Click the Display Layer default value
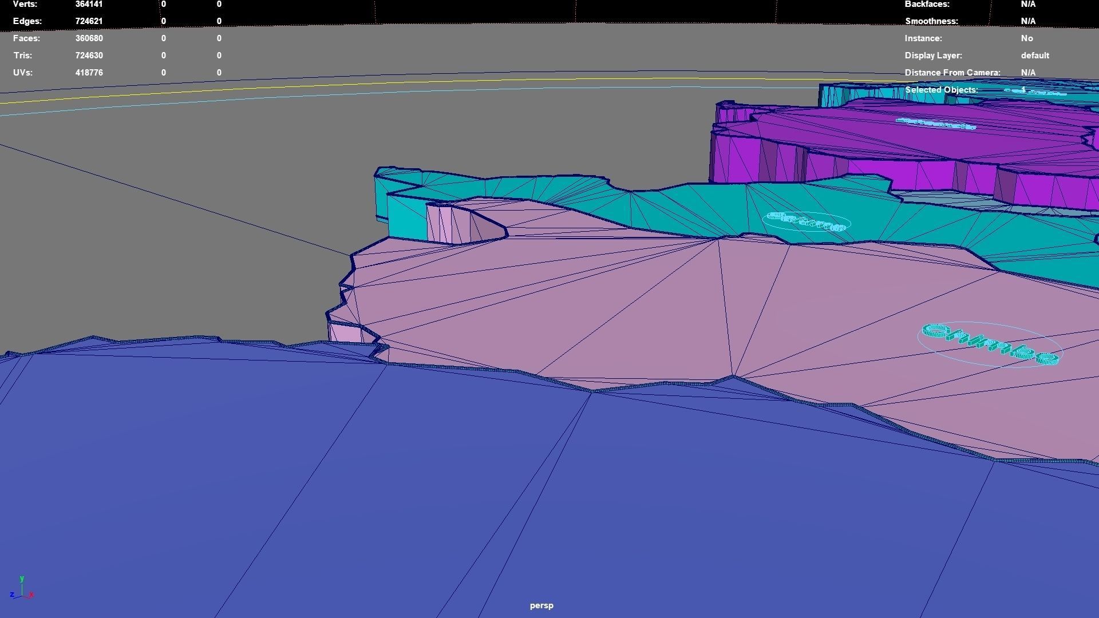The image size is (1099, 618). point(1034,56)
